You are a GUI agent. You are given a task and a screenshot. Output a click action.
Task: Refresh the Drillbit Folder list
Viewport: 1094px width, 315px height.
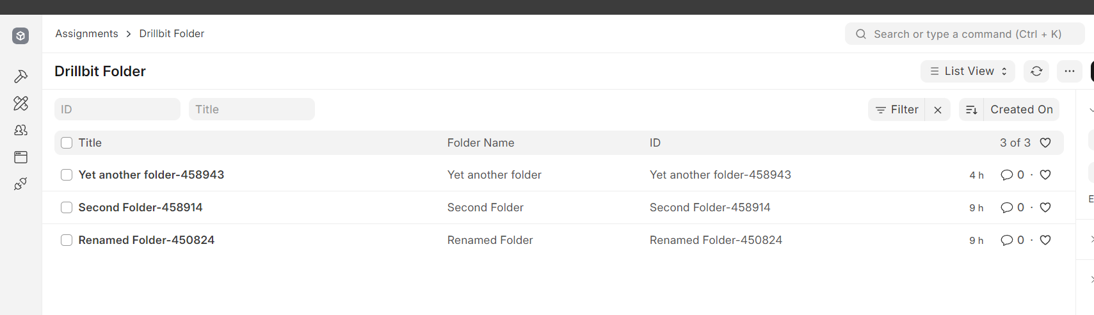1036,71
